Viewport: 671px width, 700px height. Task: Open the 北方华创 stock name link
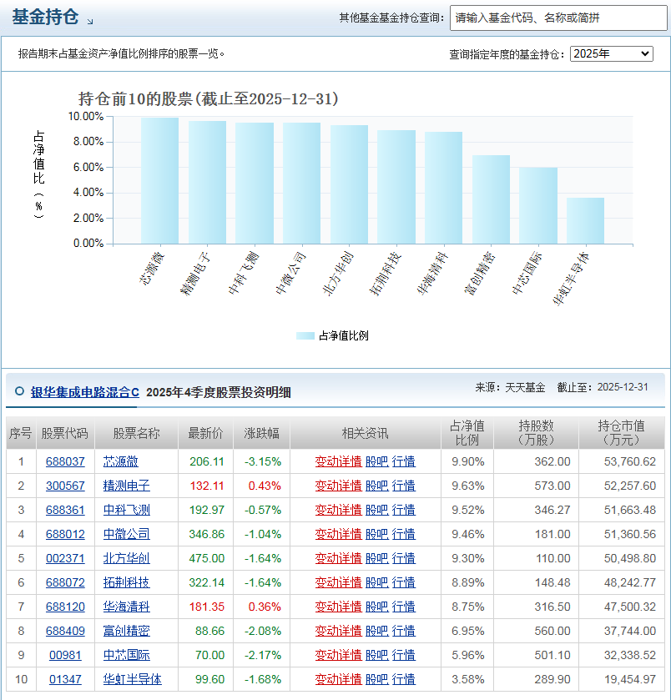126,558
